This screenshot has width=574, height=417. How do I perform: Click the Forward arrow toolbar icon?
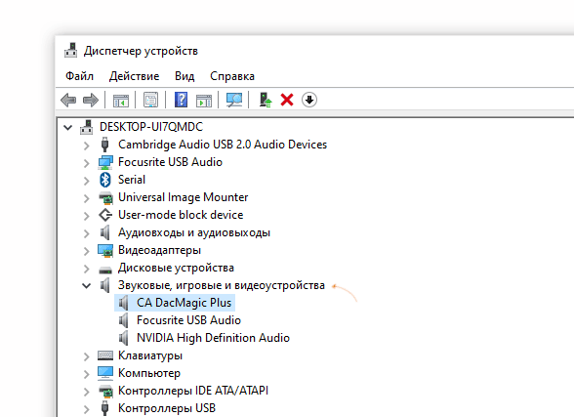(91, 100)
